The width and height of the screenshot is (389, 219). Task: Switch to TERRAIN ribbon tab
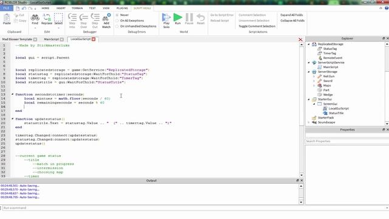[x=77, y=8]
